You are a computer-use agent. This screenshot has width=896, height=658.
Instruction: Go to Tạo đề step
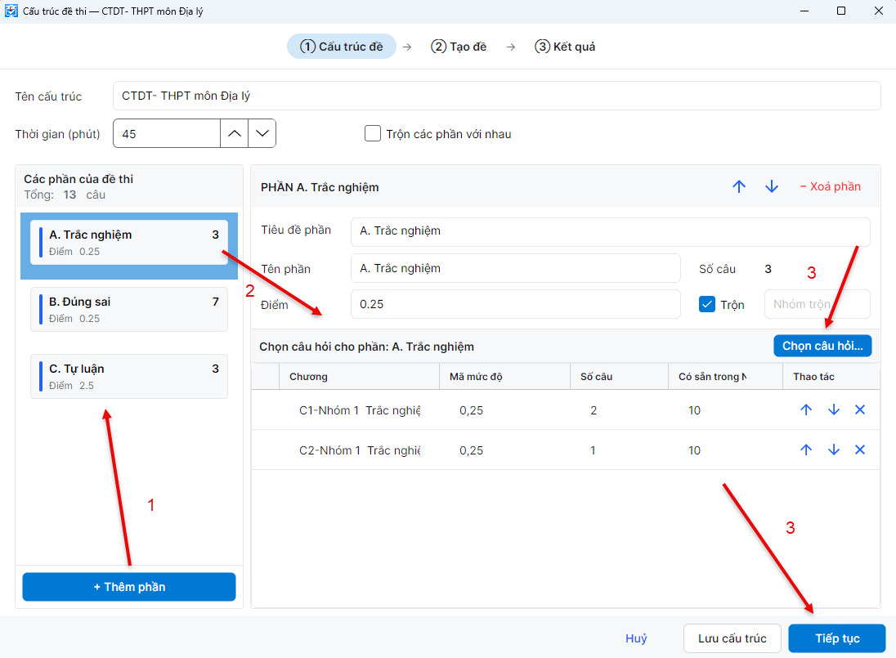(x=459, y=47)
